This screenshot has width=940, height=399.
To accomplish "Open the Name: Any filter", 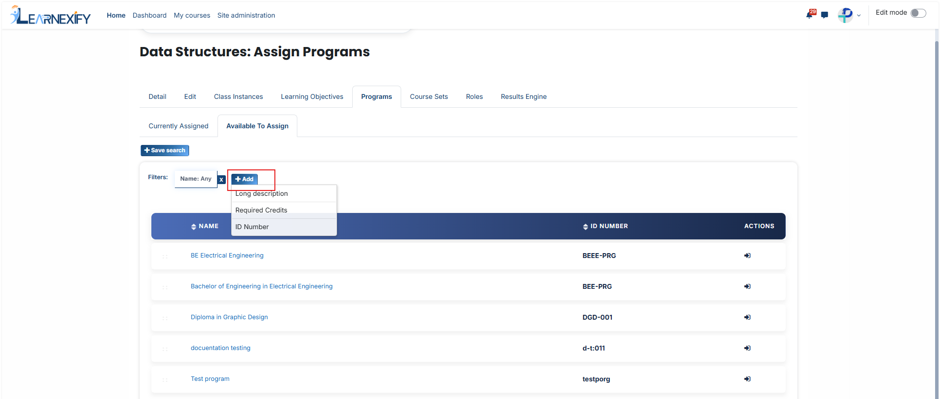I will pos(196,179).
